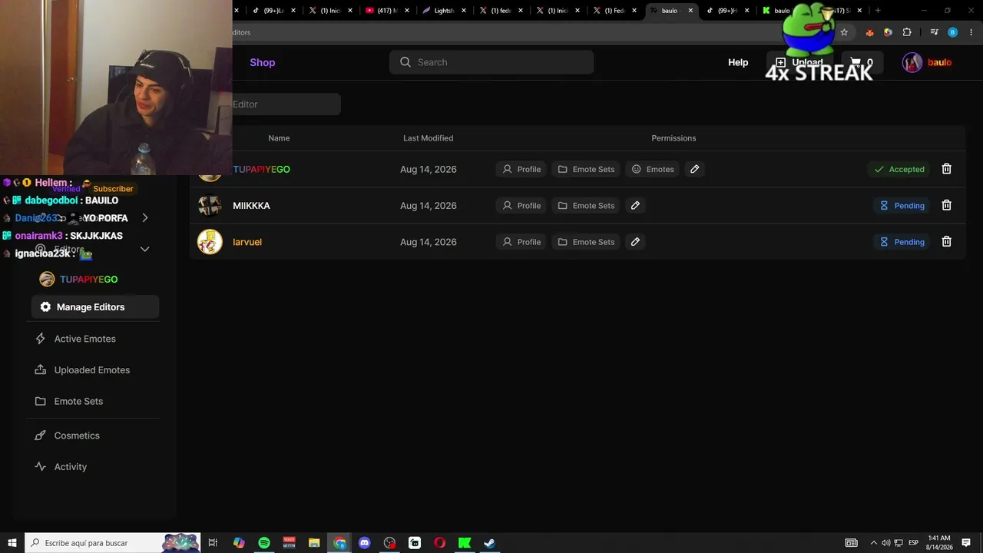Launch Steam from the taskbar
This screenshot has width=983, height=553.
489,543
